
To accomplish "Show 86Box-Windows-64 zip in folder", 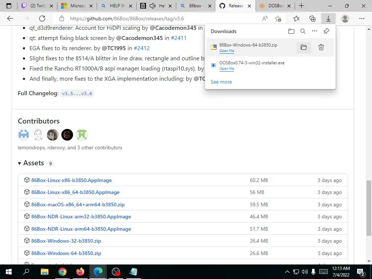I will tap(304, 47).
